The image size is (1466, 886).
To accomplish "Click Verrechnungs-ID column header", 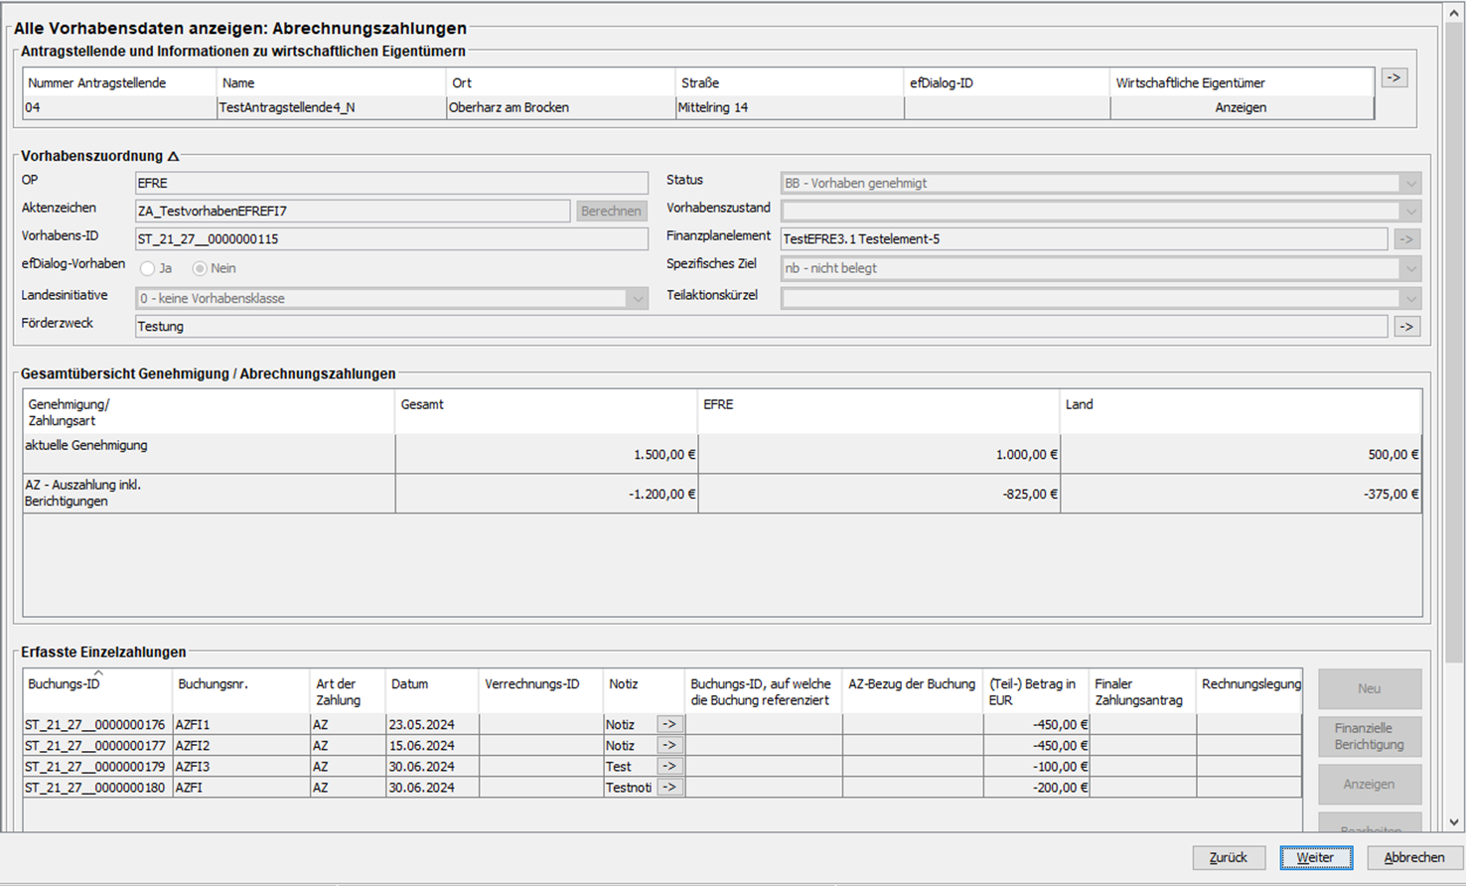I will click(x=540, y=690).
